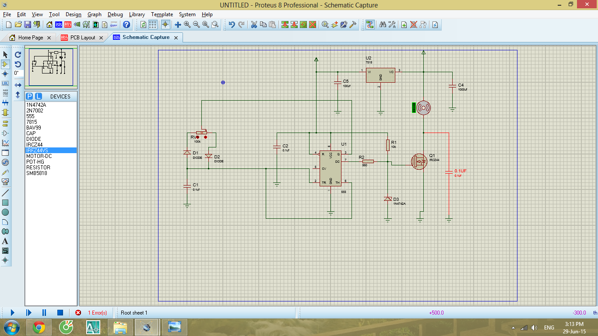Click the ARES PCB layout toolbar icon
The height and width of the screenshot is (336, 598).
(68, 24)
